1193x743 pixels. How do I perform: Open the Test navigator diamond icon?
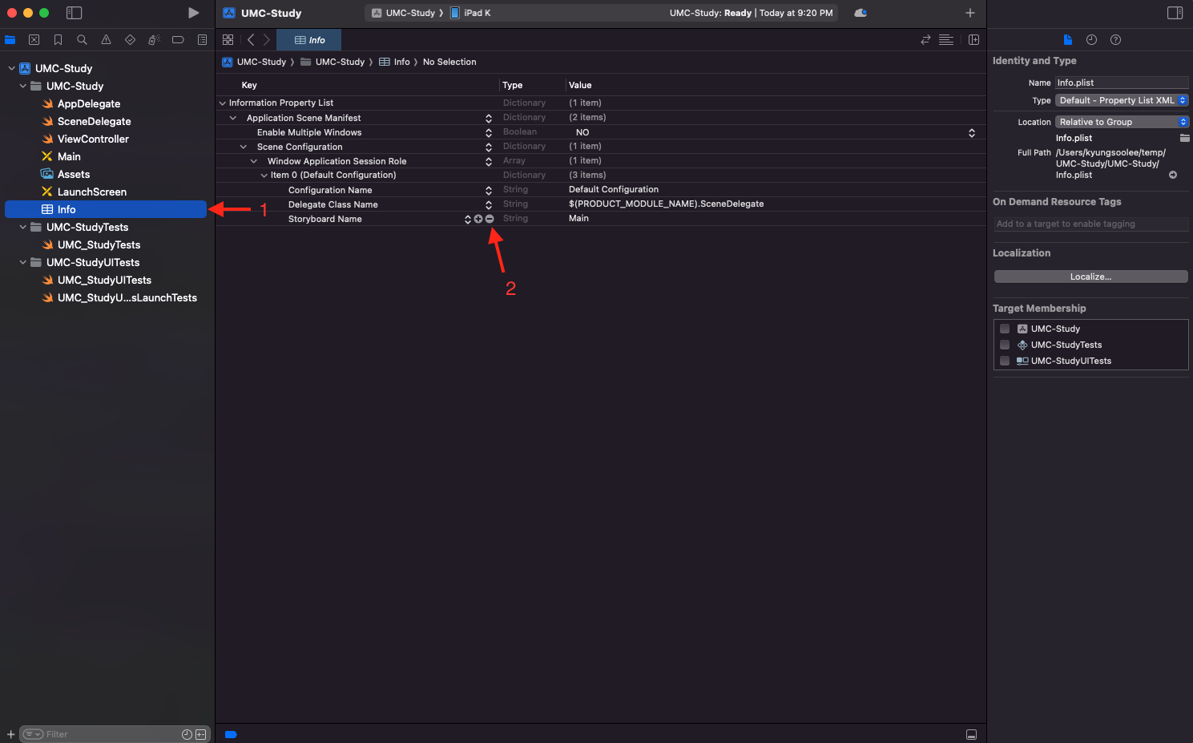pyautogui.click(x=130, y=39)
